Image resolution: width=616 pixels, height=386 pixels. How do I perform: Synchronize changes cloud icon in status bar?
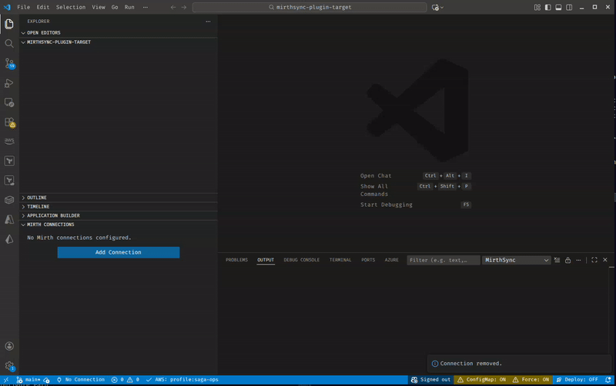46,380
